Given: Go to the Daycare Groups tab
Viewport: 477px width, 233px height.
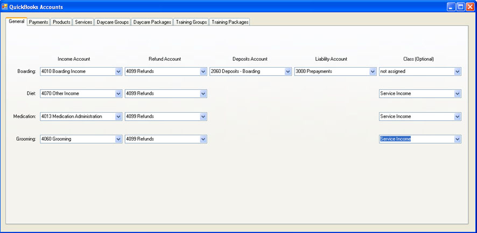Looking at the screenshot, I should pyautogui.click(x=113, y=22).
